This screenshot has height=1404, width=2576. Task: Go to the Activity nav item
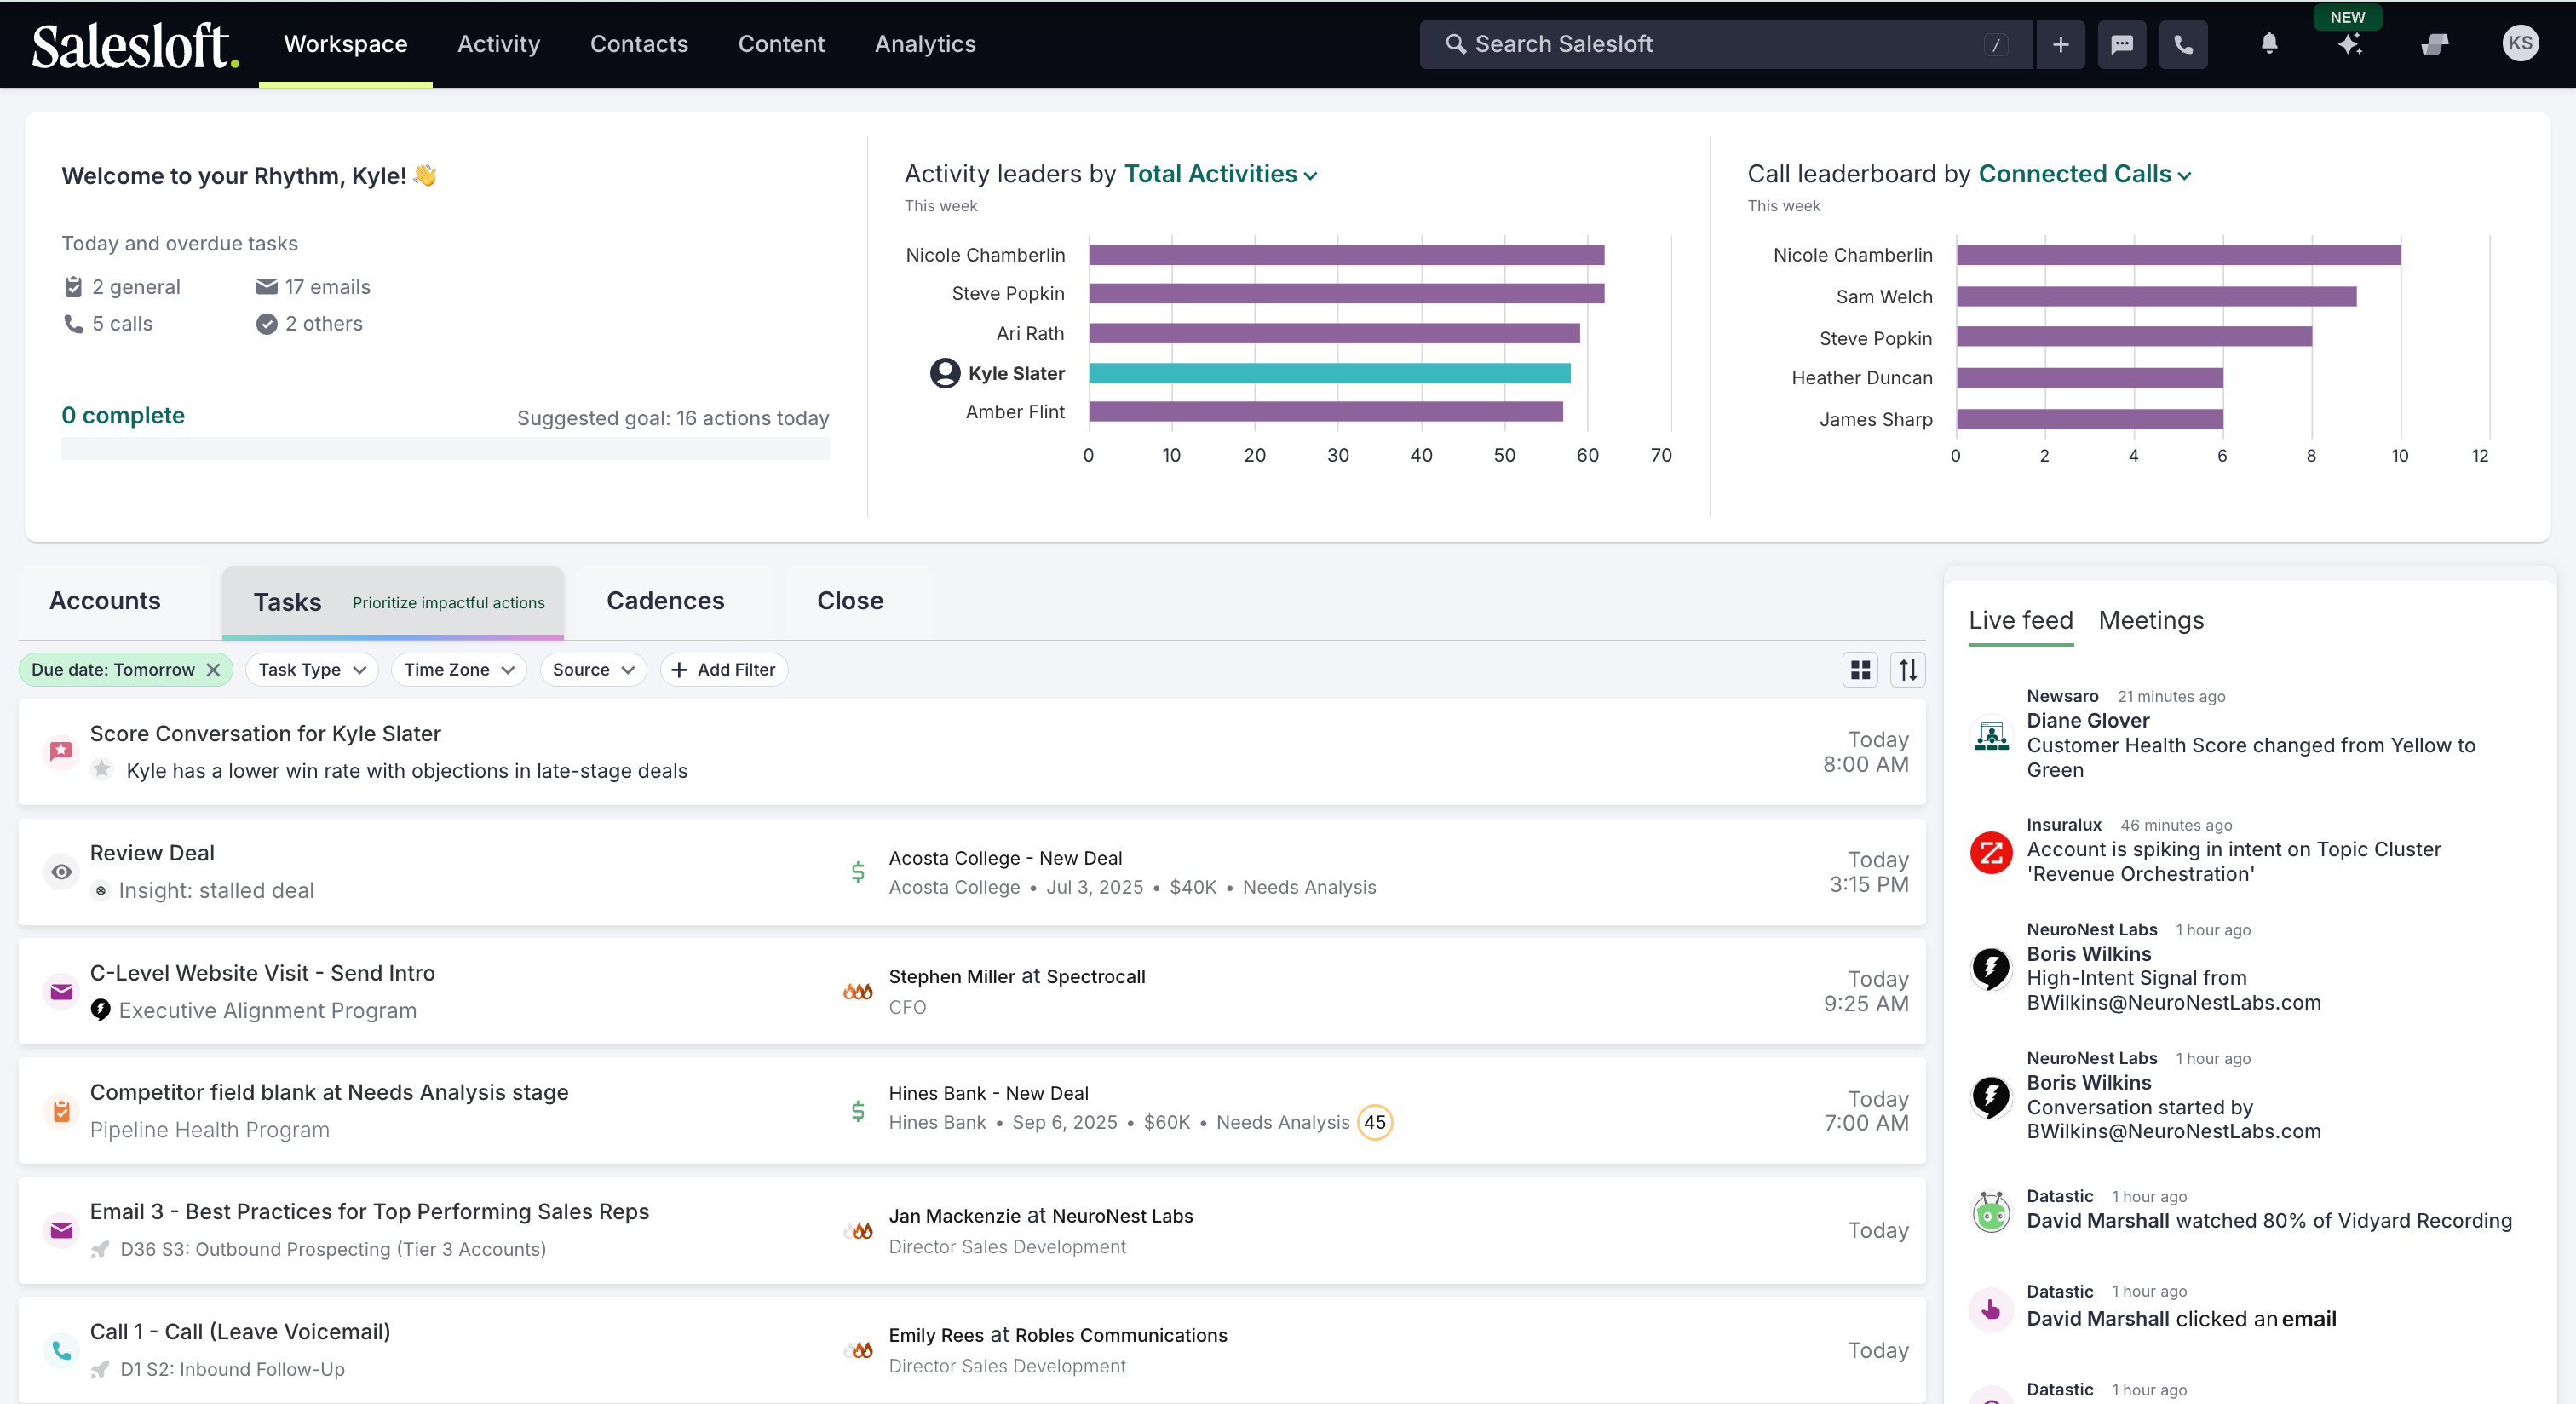pos(498,44)
